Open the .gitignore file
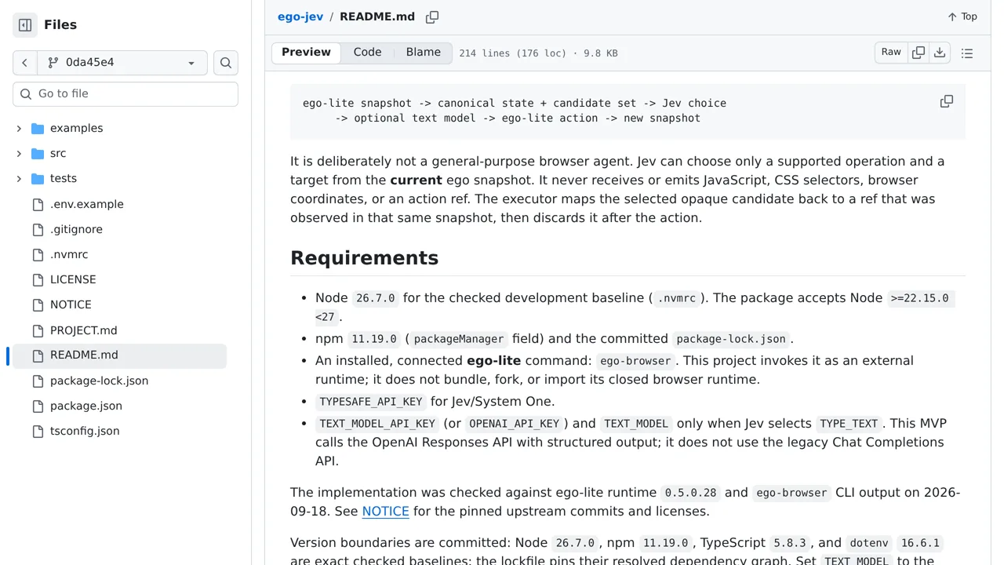This screenshot has height=565, width=1004. (76, 229)
